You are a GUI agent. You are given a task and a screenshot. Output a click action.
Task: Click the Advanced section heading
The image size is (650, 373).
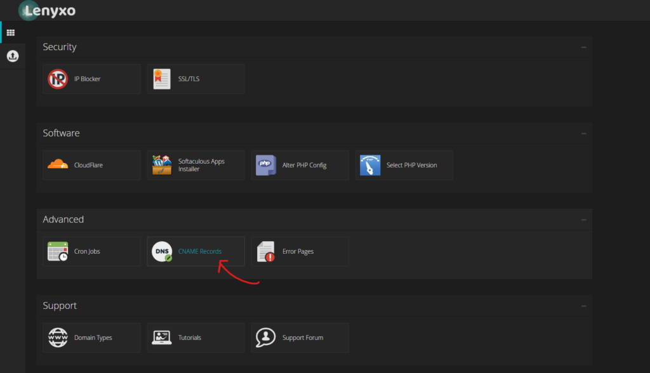pyautogui.click(x=63, y=219)
